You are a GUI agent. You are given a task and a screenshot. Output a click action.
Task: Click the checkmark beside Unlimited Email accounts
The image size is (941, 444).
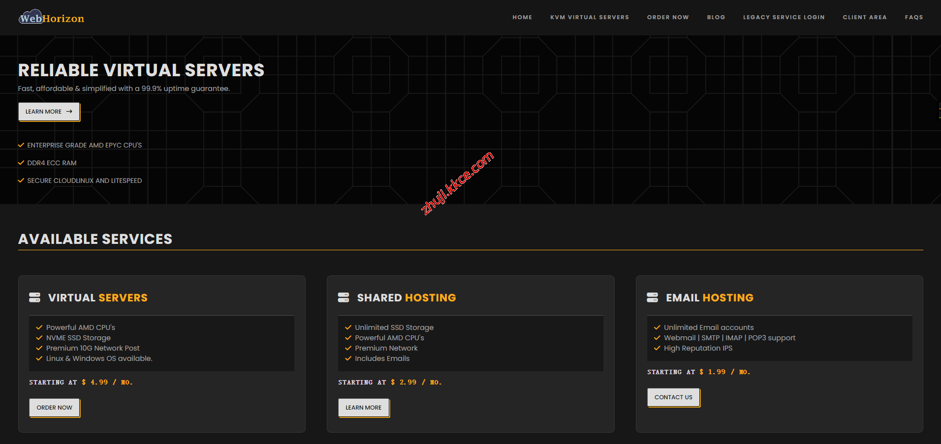(x=657, y=327)
